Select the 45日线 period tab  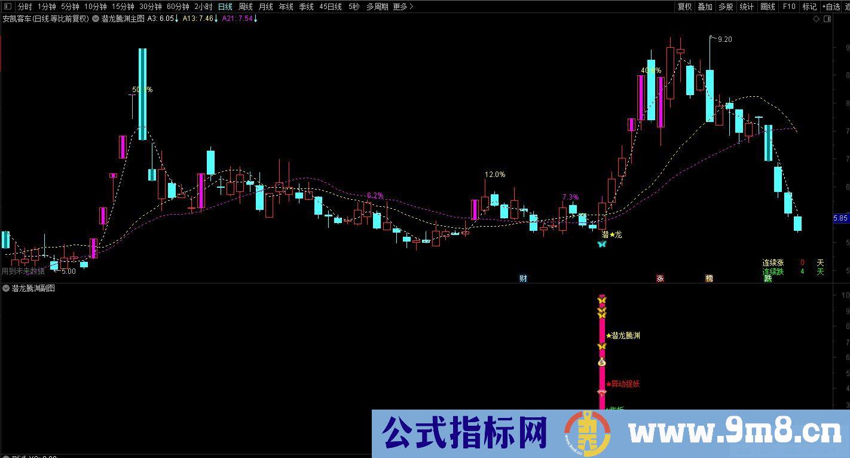click(331, 7)
